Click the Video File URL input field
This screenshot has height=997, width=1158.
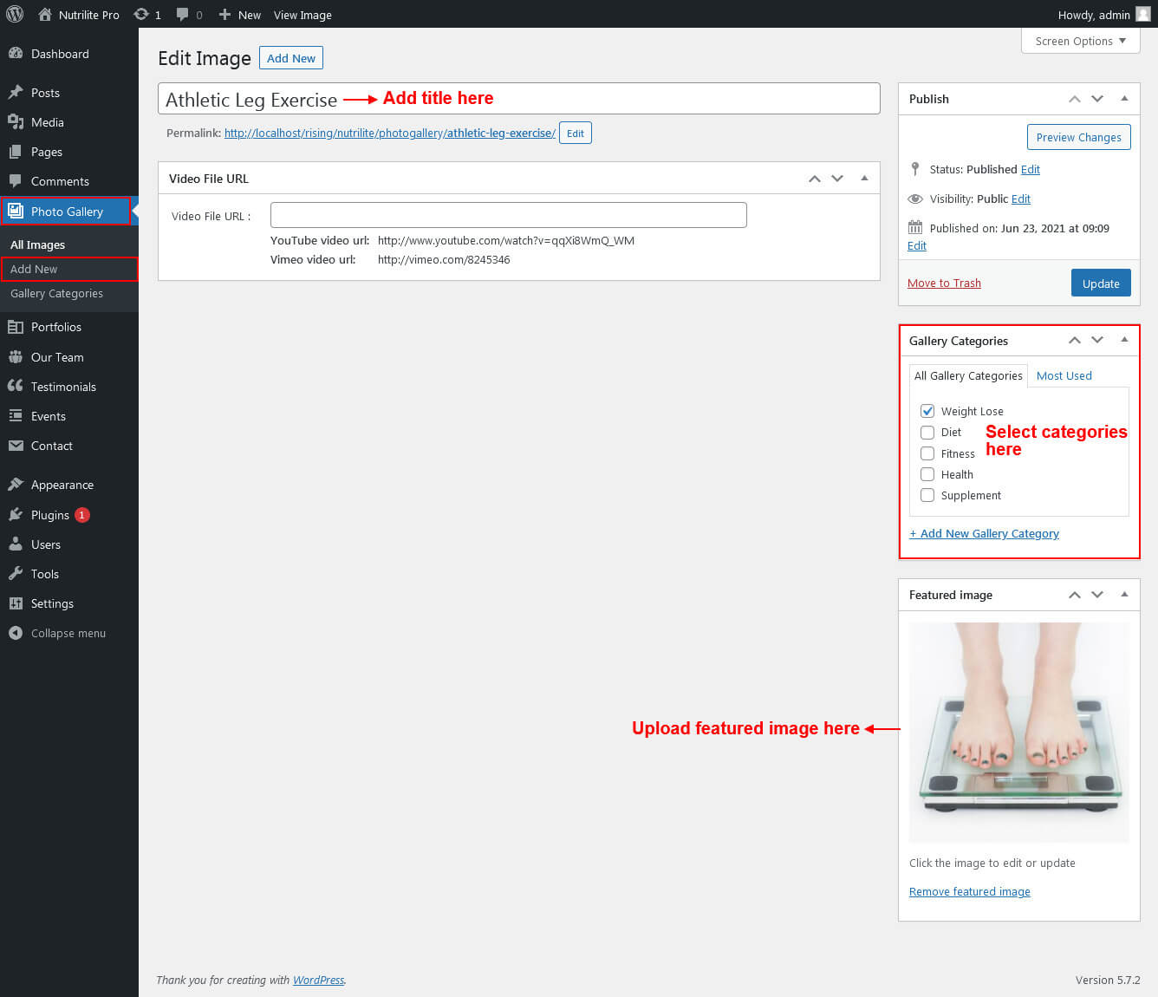(x=508, y=215)
